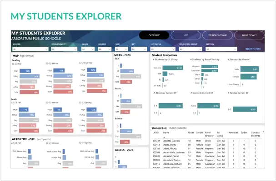Click Well Above Avg bar in 22-23 Fall Acadience

click(x=30, y=151)
